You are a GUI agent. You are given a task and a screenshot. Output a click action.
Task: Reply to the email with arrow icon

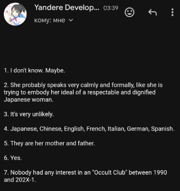tap(153, 12)
